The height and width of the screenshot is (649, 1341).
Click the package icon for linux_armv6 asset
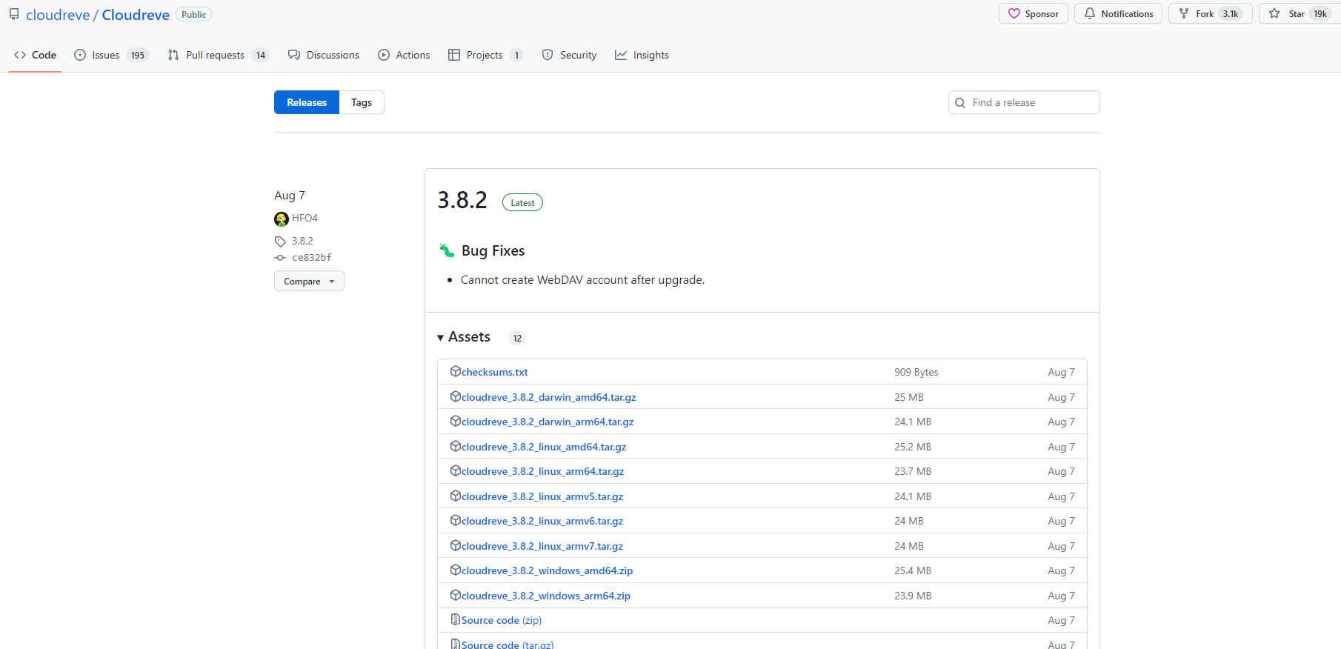456,520
